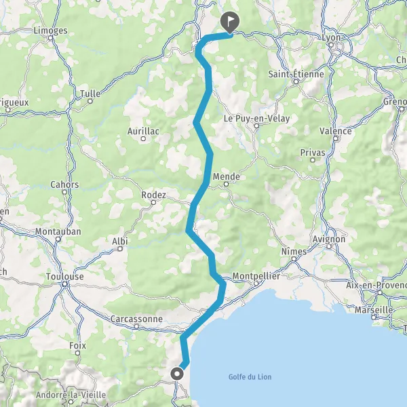407x407 pixels.
Task: Click the Rodez map label
Action: (153, 195)
